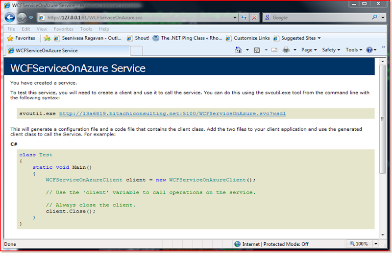Viewport: 392px width, 253px height.
Task: Click the scroll down arrow
Action: pyautogui.click(x=383, y=235)
